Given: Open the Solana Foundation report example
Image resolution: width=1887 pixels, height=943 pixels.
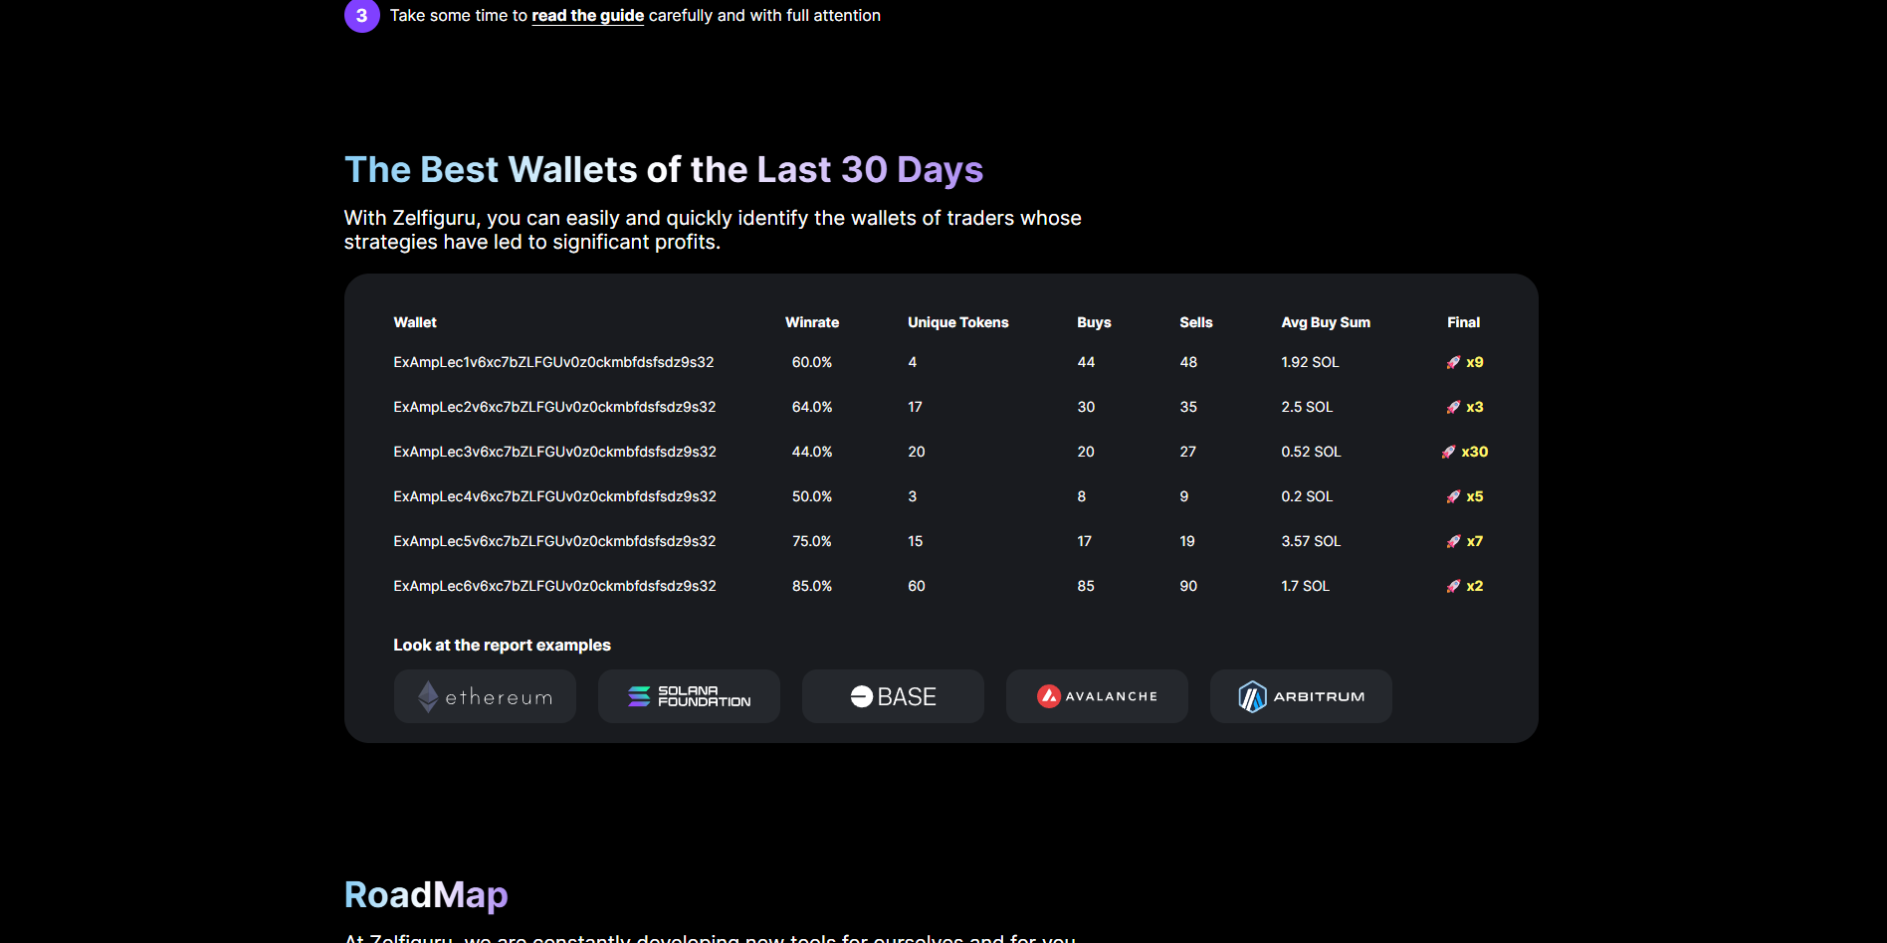Looking at the screenshot, I should coord(689,696).
